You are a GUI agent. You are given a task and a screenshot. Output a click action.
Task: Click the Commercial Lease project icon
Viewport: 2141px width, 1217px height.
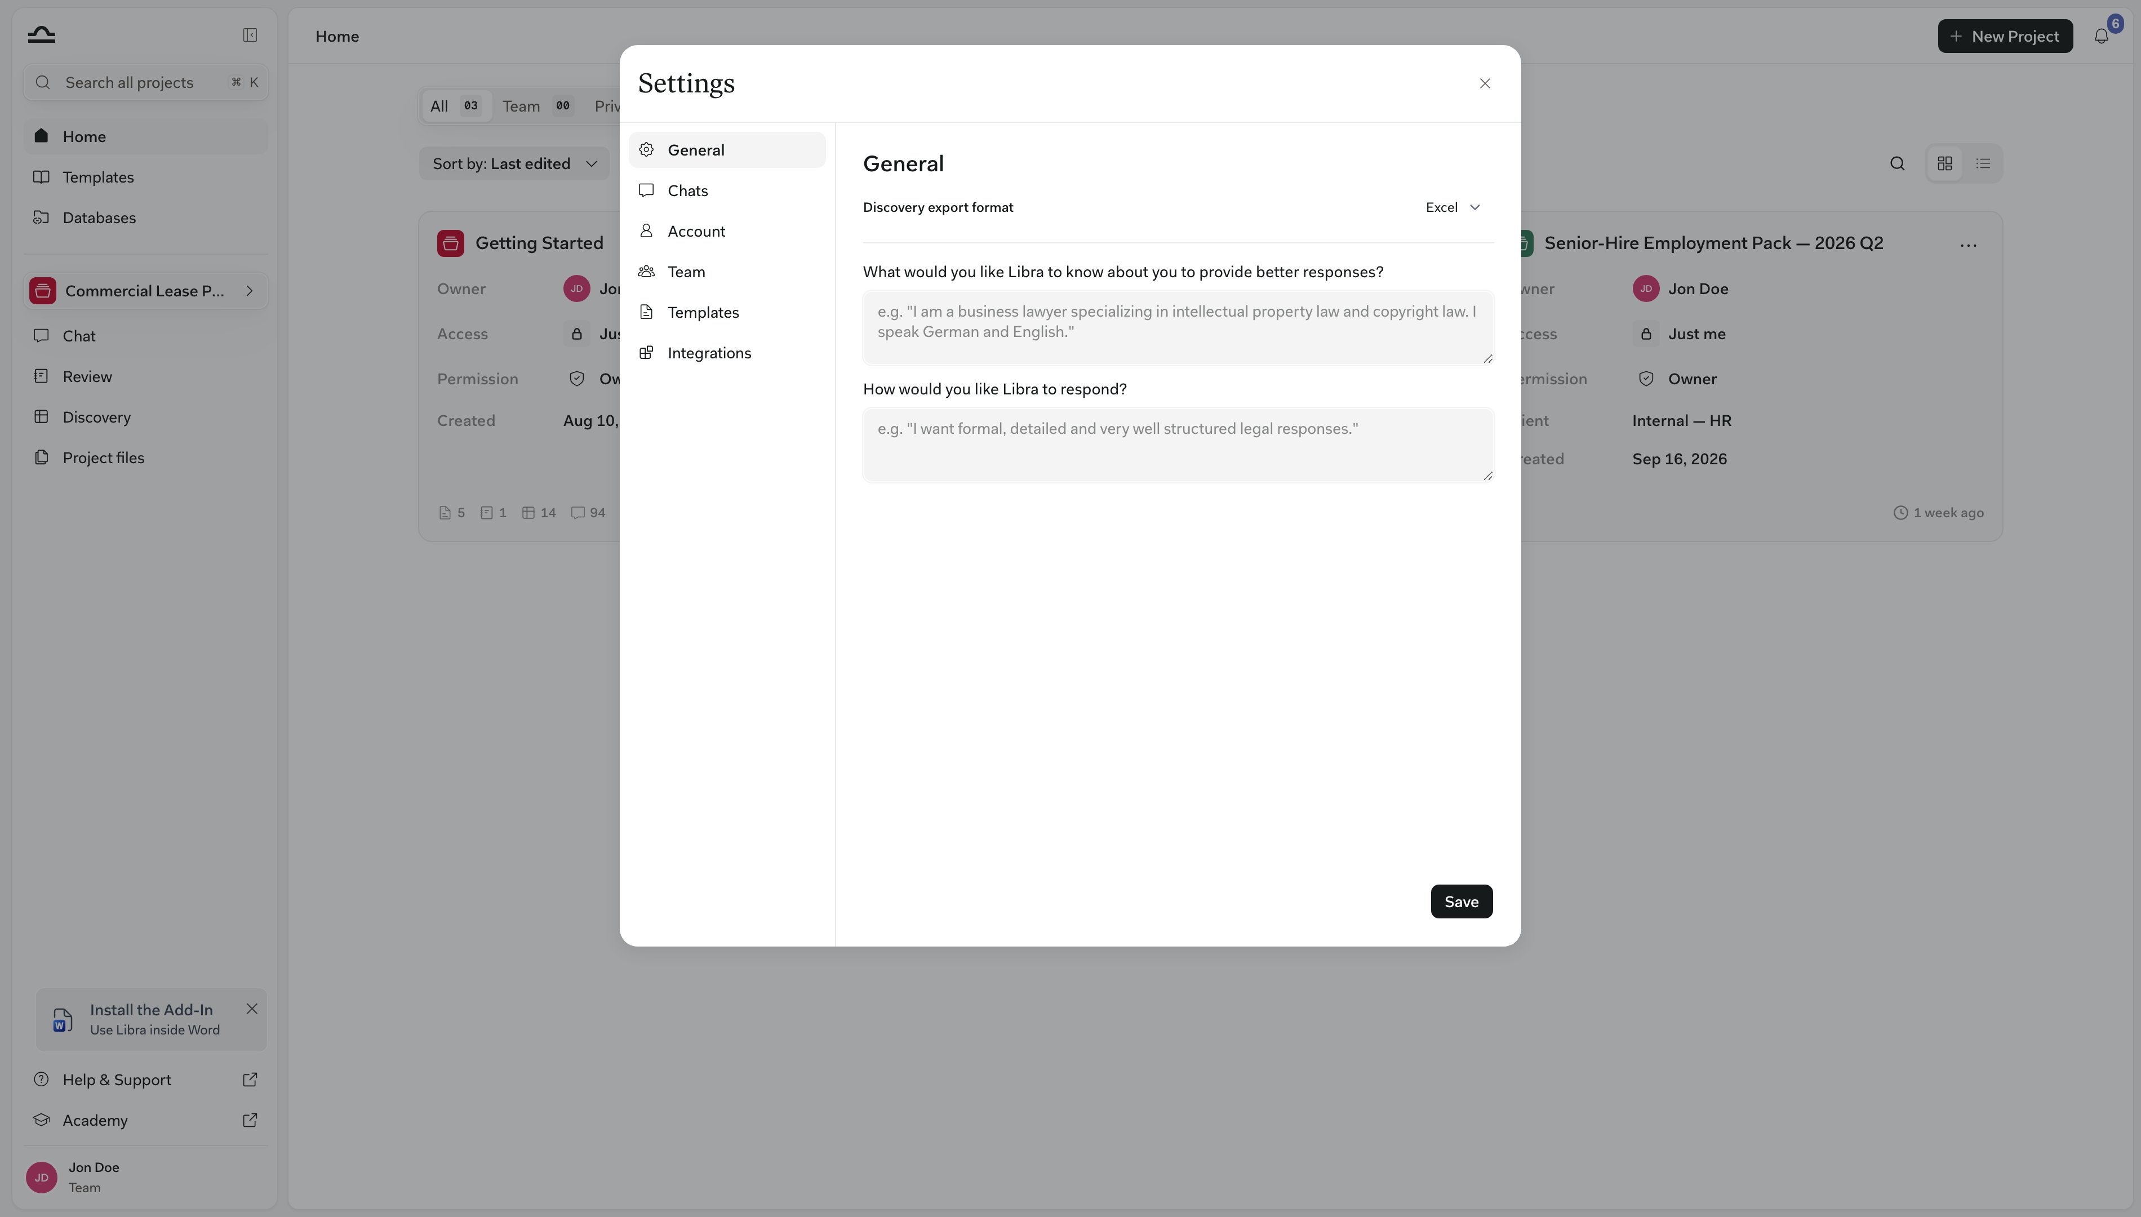tap(43, 291)
